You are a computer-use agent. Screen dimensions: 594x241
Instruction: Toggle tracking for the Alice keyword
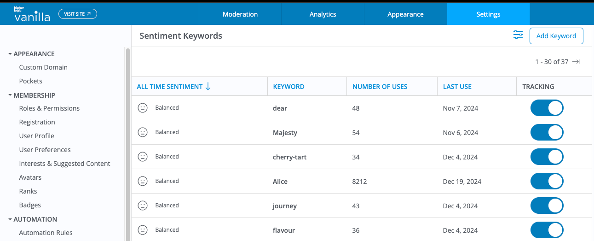coord(547,182)
